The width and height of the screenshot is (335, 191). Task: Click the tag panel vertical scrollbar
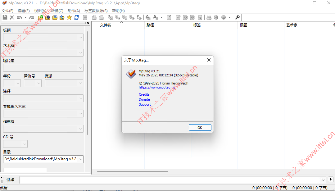click(87, 83)
